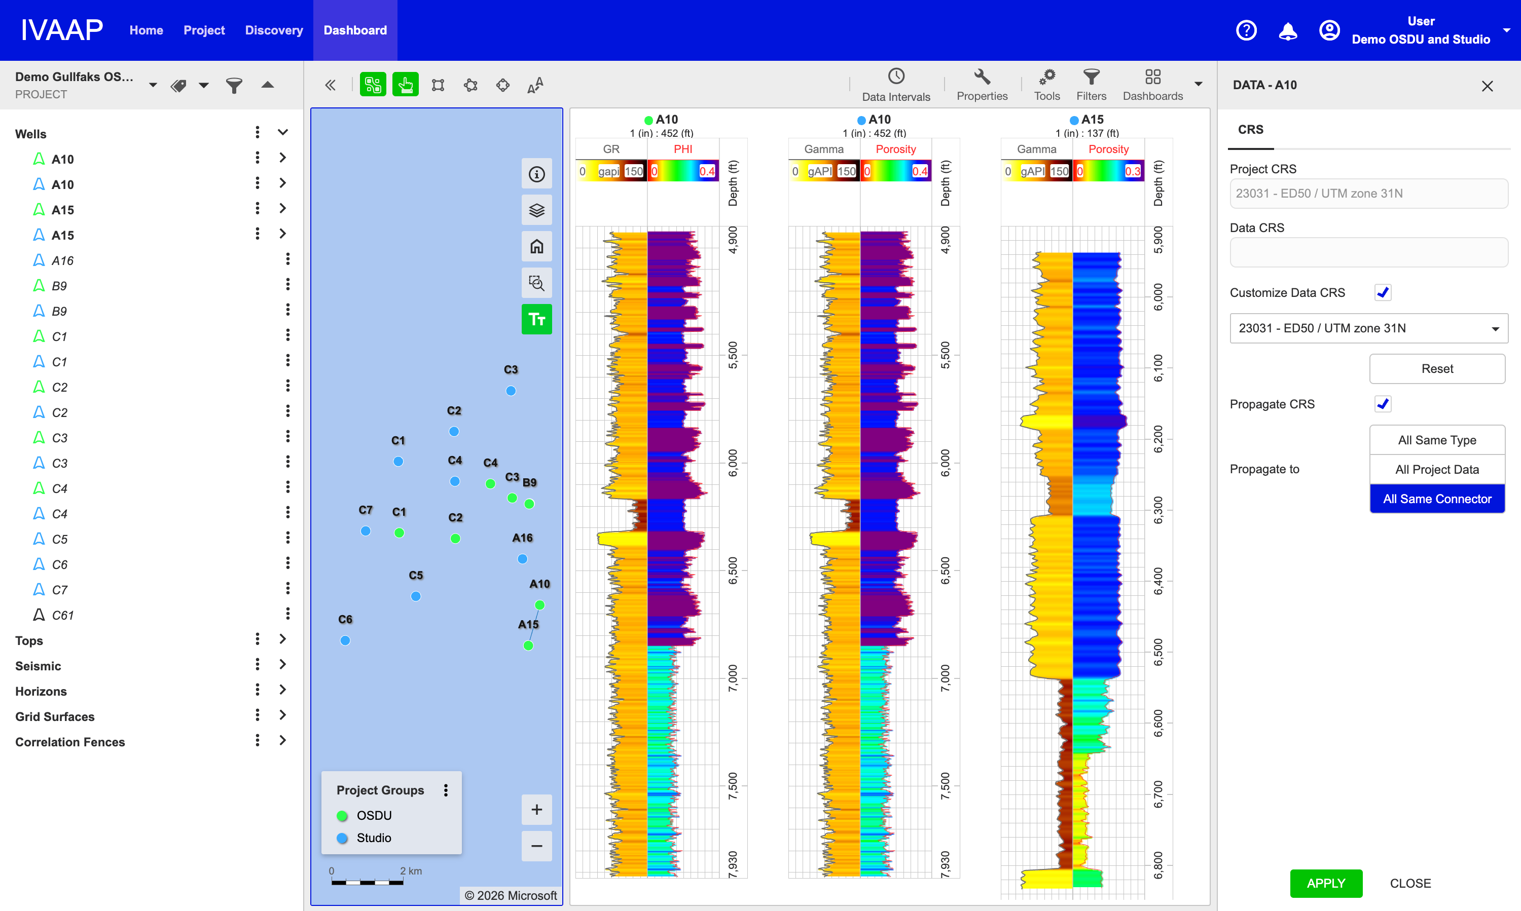Viewport: 1521px width, 911px height.
Task: Click the Data CRS input field
Action: pos(1369,252)
